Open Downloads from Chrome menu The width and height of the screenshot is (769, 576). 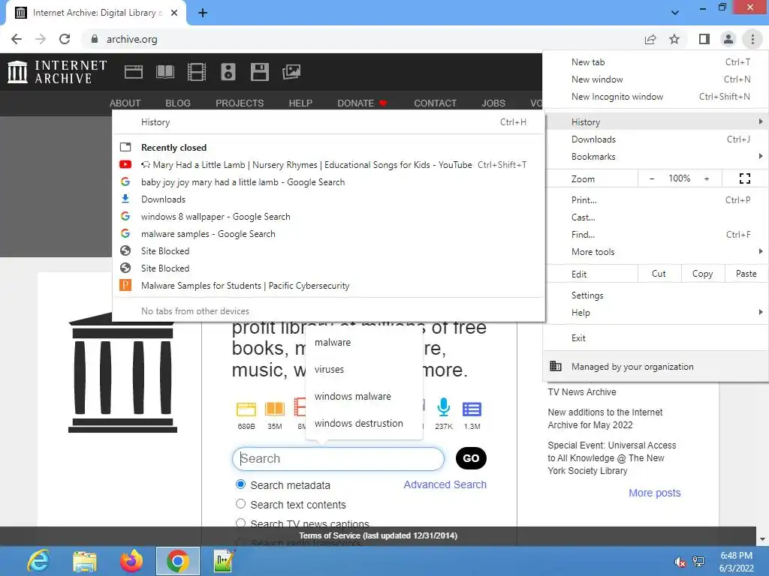click(x=655, y=139)
